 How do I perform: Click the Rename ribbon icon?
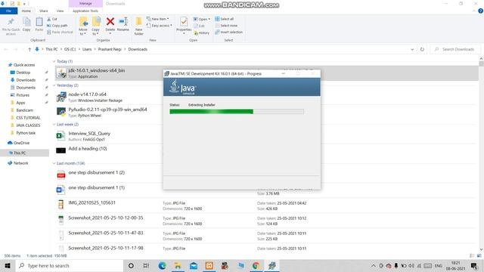(123, 24)
